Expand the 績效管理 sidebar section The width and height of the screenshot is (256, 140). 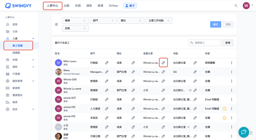(33, 81)
